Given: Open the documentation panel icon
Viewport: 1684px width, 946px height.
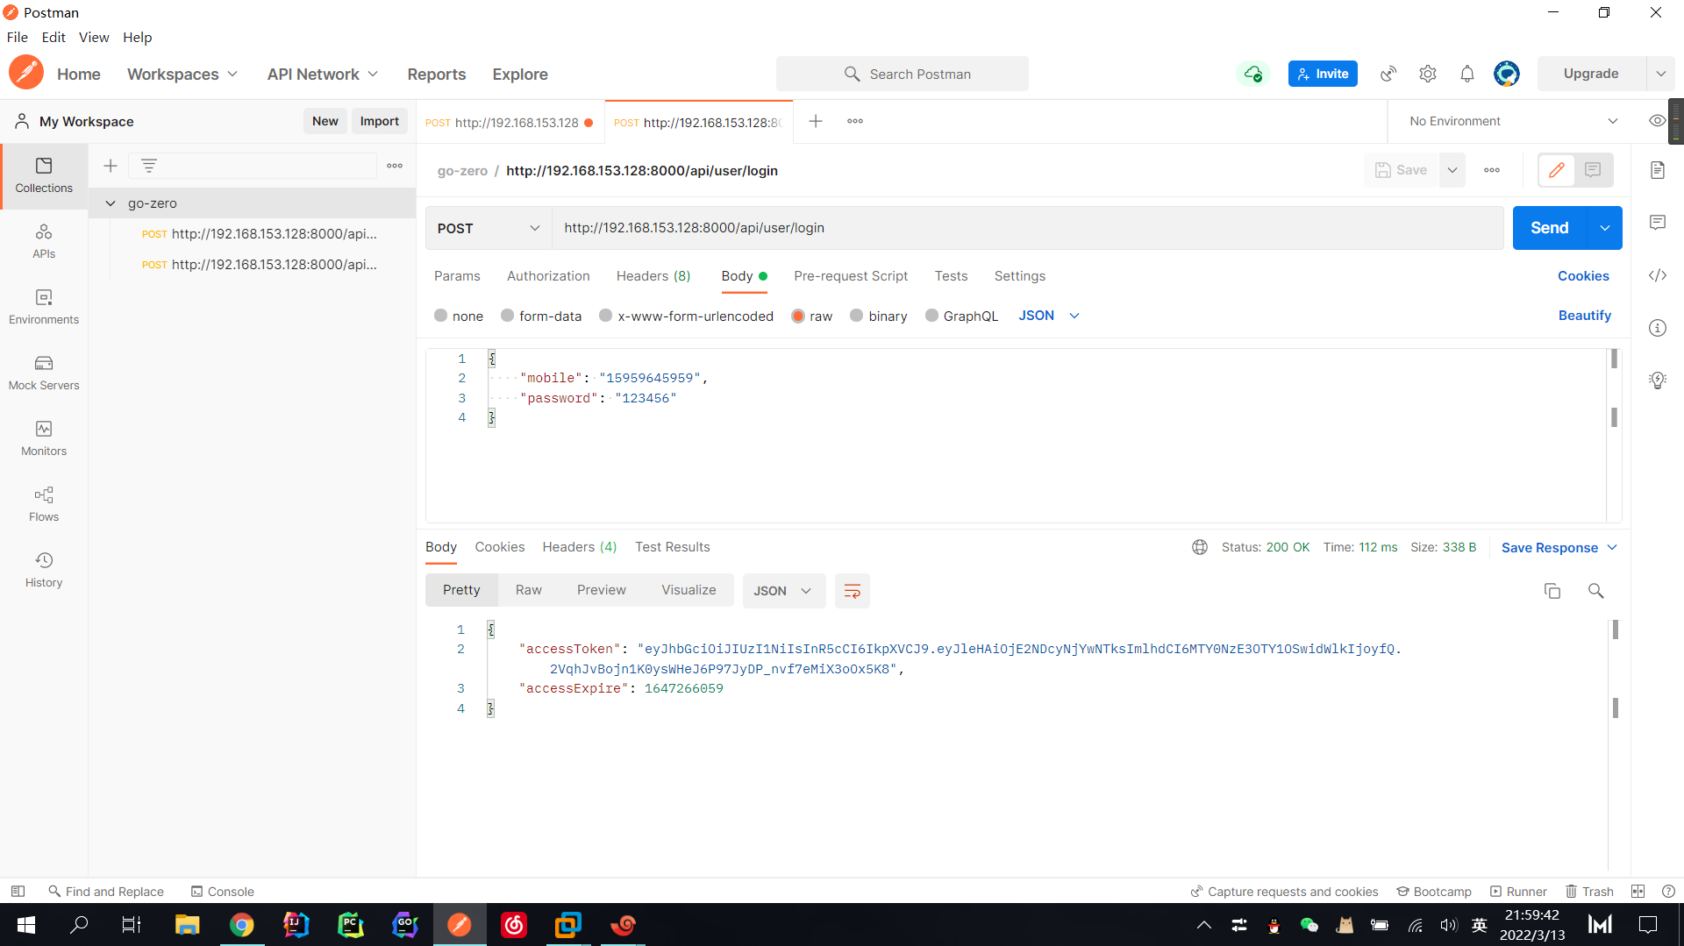Looking at the screenshot, I should coord(1658,170).
